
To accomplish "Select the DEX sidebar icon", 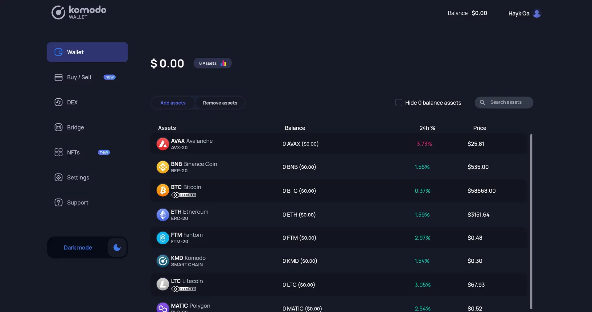I will [x=59, y=102].
